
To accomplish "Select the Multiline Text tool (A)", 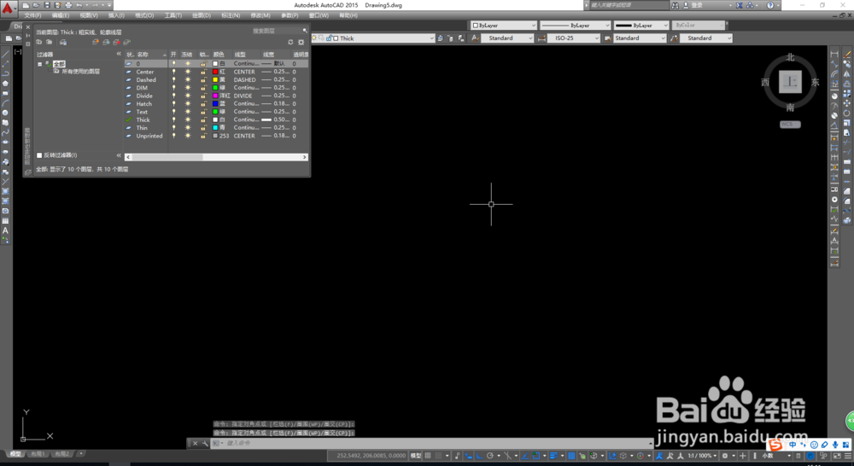I will [5, 230].
